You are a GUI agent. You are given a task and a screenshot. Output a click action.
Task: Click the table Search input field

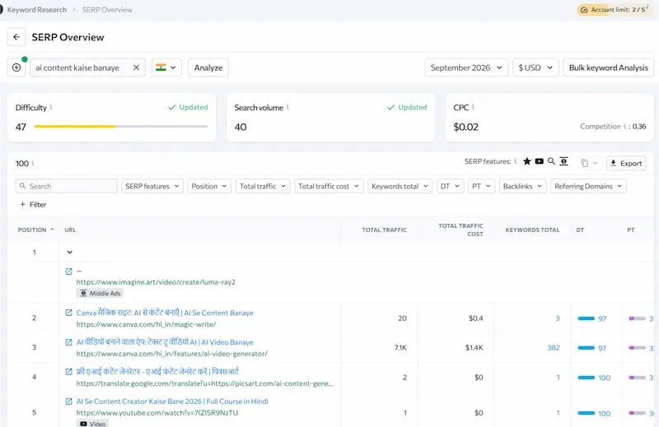tap(67, 186)
